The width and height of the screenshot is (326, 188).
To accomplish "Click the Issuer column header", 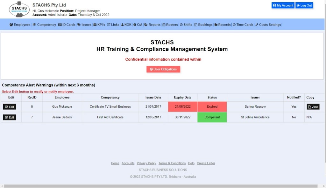I will coord(255,98).
